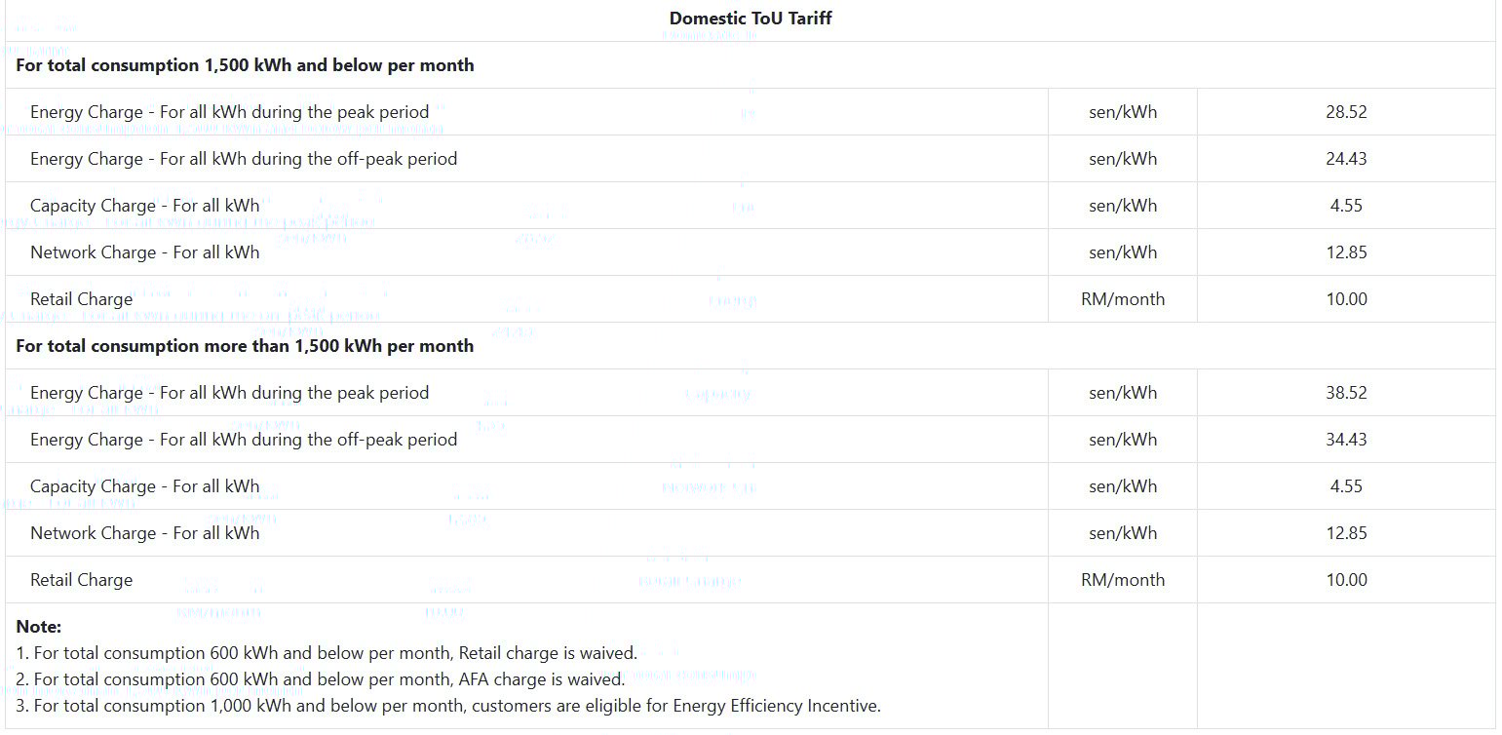This screenshot has height=735, width=1502.
Task: Click the peak period label beside 28.52
Action: [x=229, y=112]
